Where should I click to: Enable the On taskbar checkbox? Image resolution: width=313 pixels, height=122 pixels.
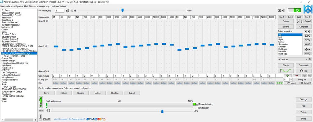[x=197, y=108]
